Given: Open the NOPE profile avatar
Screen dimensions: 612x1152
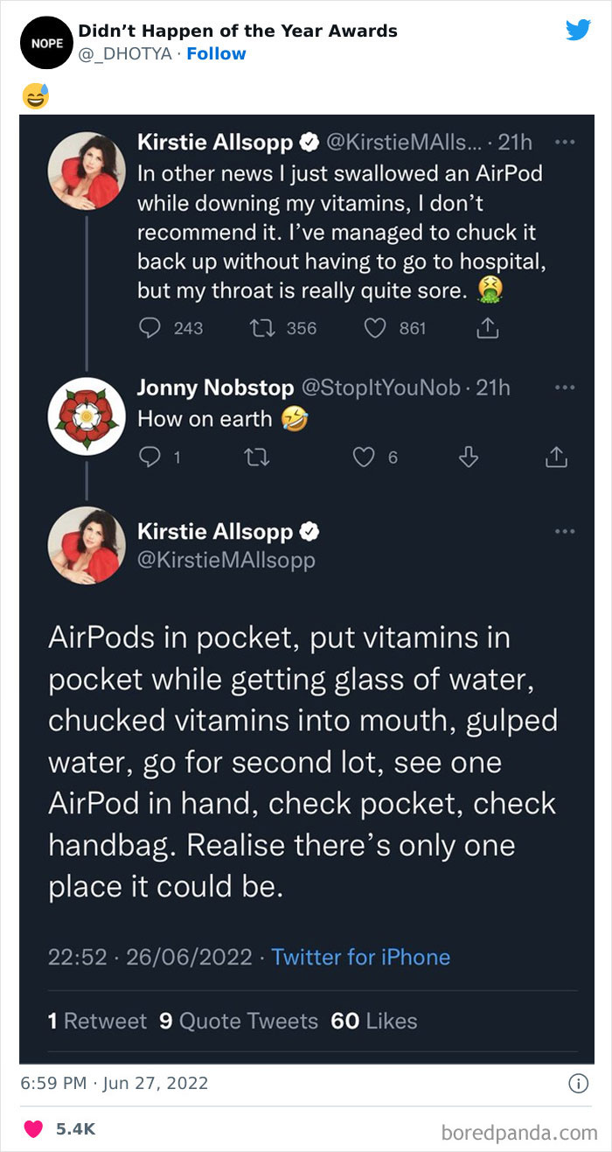Looking at the screenshot, I should pyautogui.click(x=43, y=41).
